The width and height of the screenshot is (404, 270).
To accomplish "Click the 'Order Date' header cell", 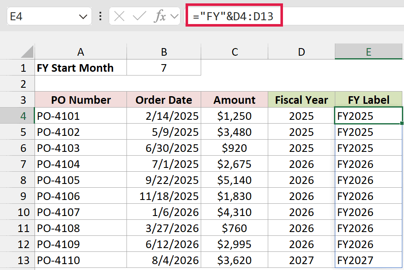I will (164, 100).
